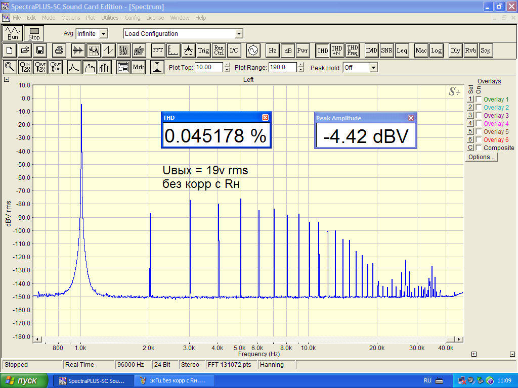Enable the Overlay 1 checkbox

(479, 100)
